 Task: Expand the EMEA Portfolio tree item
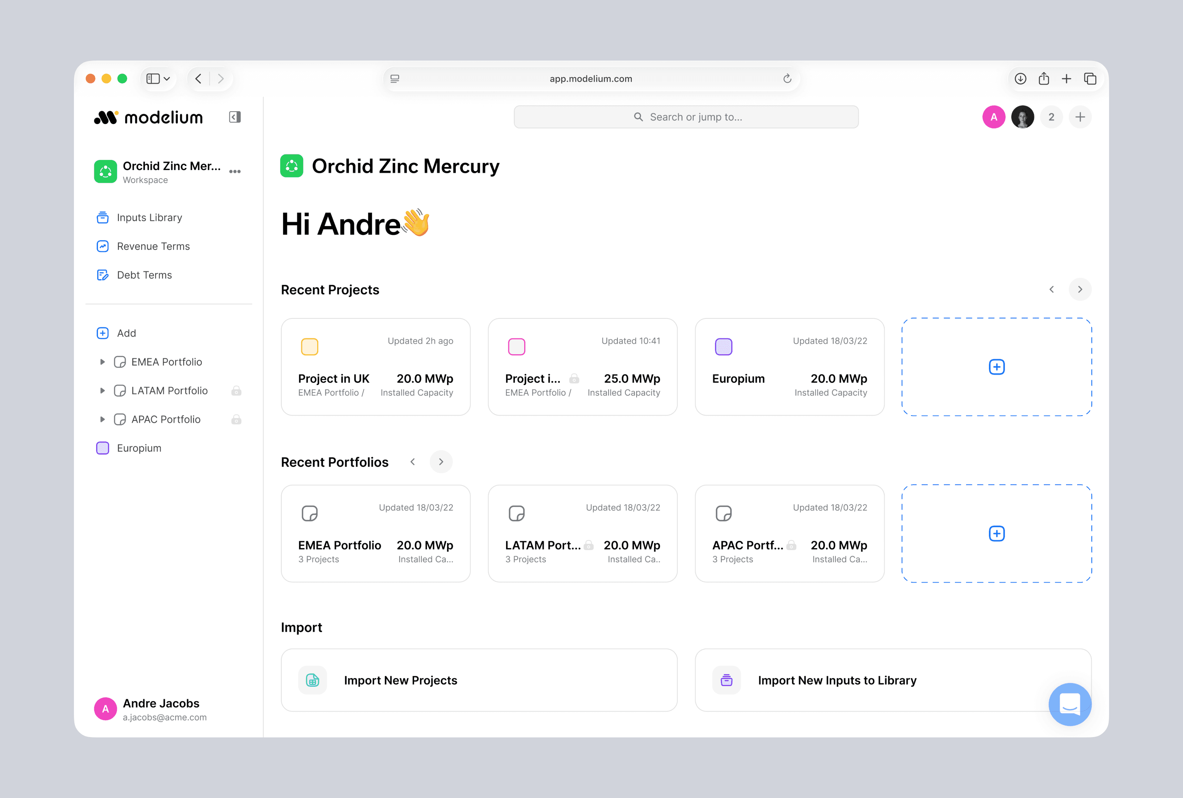102,362
